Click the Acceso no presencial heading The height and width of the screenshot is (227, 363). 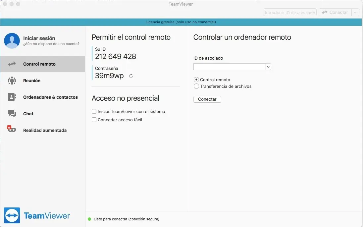(x=126, y=98)
